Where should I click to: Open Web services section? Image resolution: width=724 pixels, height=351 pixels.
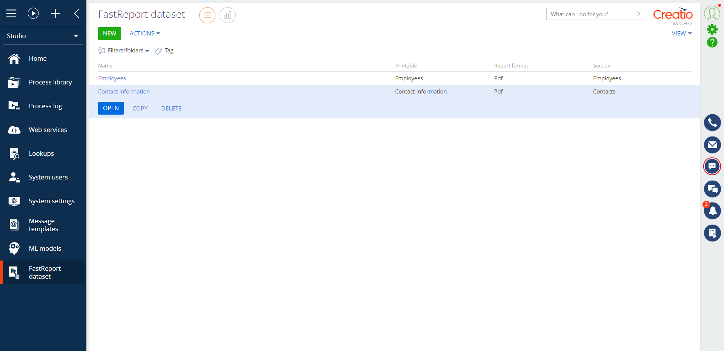click(48, 130)
